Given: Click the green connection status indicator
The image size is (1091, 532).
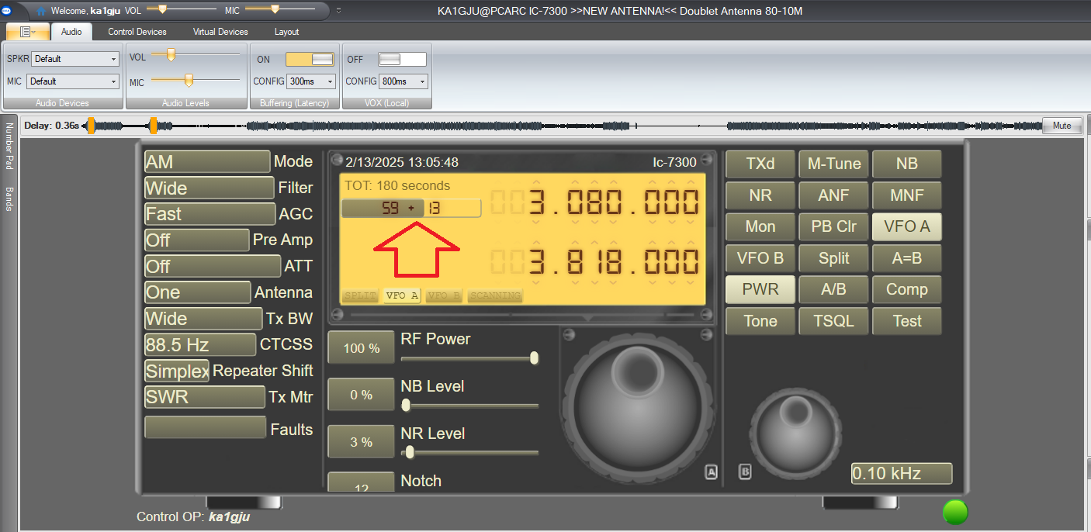Looking at the screenshot, I should click(x=955, y=512).
